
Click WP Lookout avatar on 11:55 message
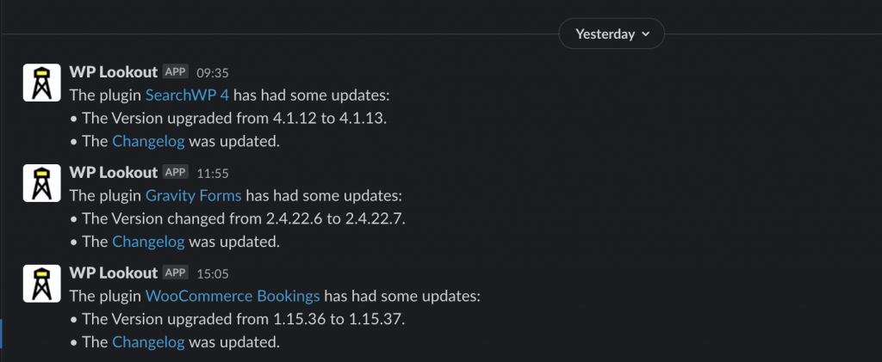(41, 183)
